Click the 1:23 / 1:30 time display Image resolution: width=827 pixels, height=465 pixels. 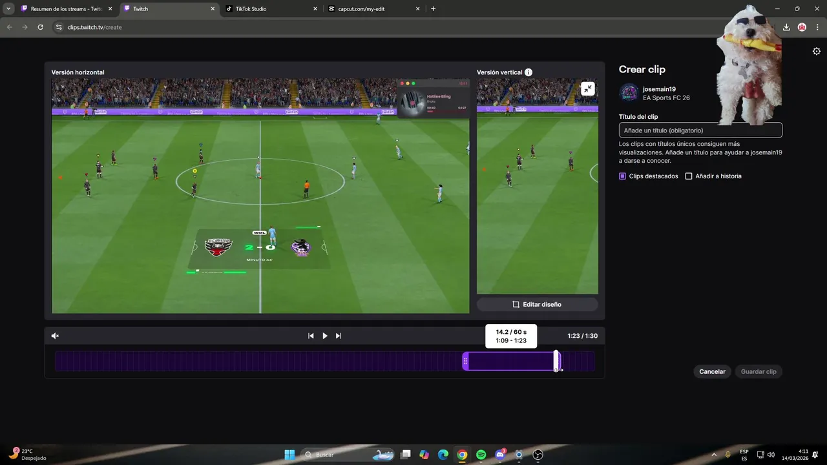[x=582, y=336]
